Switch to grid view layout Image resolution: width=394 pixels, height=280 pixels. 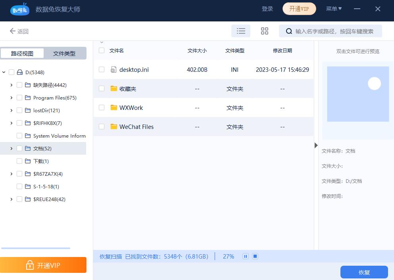(265, 31)
